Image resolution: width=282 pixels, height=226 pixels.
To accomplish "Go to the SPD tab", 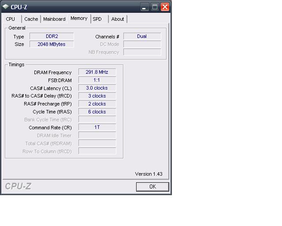I will click(100, 19).
